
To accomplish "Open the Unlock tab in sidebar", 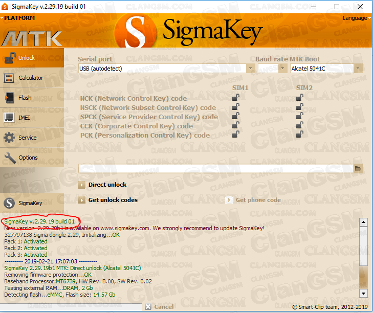I will 32,58.
